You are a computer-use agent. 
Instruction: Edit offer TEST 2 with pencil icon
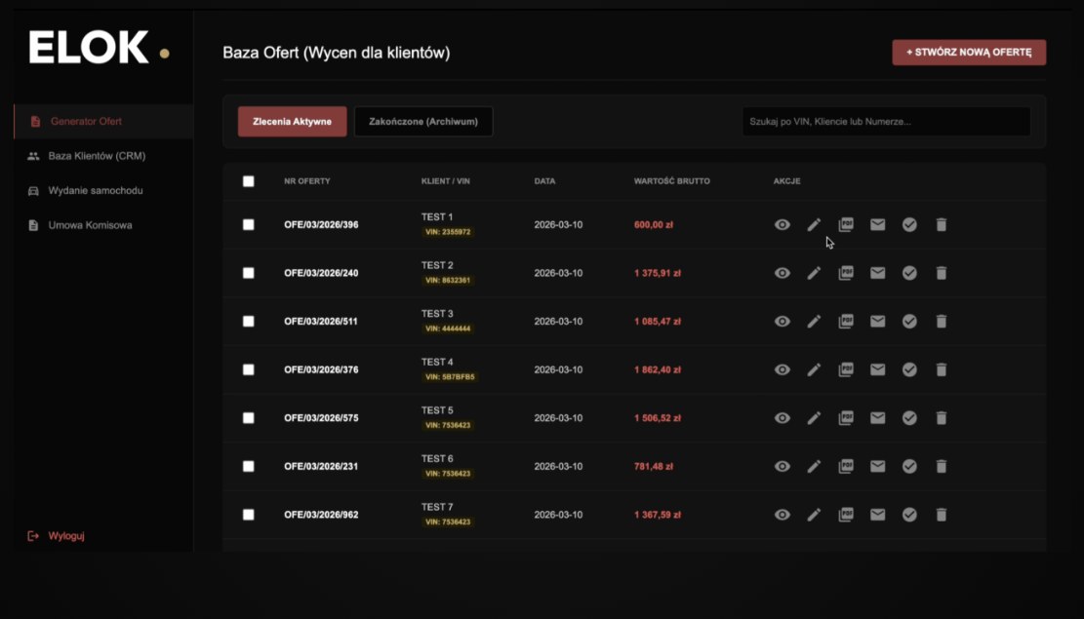[814, 273]
